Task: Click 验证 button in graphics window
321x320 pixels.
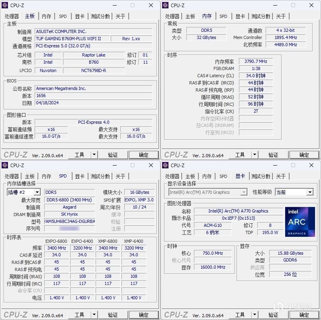Action: [273, 315]
